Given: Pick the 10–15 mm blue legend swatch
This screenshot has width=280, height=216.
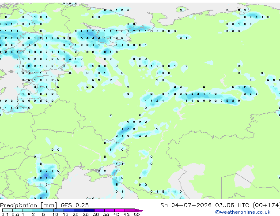Looking at the screenshot, I should 59,210.
